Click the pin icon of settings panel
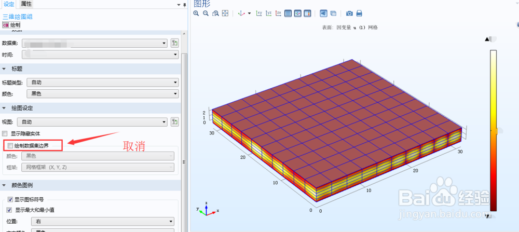519x232 pixels. coord(185,5)
